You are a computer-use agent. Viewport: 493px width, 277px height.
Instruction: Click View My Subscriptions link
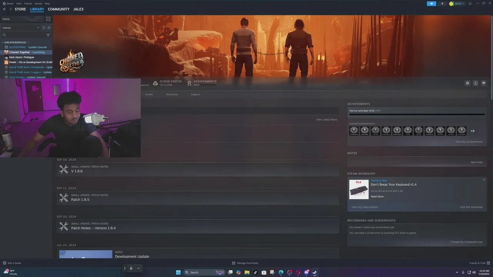click(x=365, y=207)
